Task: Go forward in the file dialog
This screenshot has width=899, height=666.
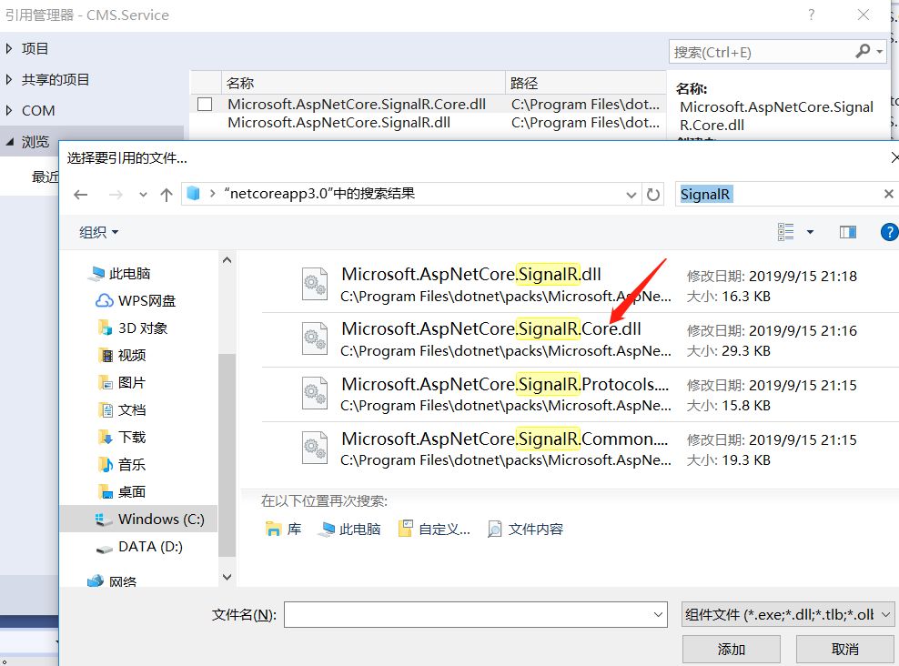Action: pyautogui.click(x=116, y=195)
